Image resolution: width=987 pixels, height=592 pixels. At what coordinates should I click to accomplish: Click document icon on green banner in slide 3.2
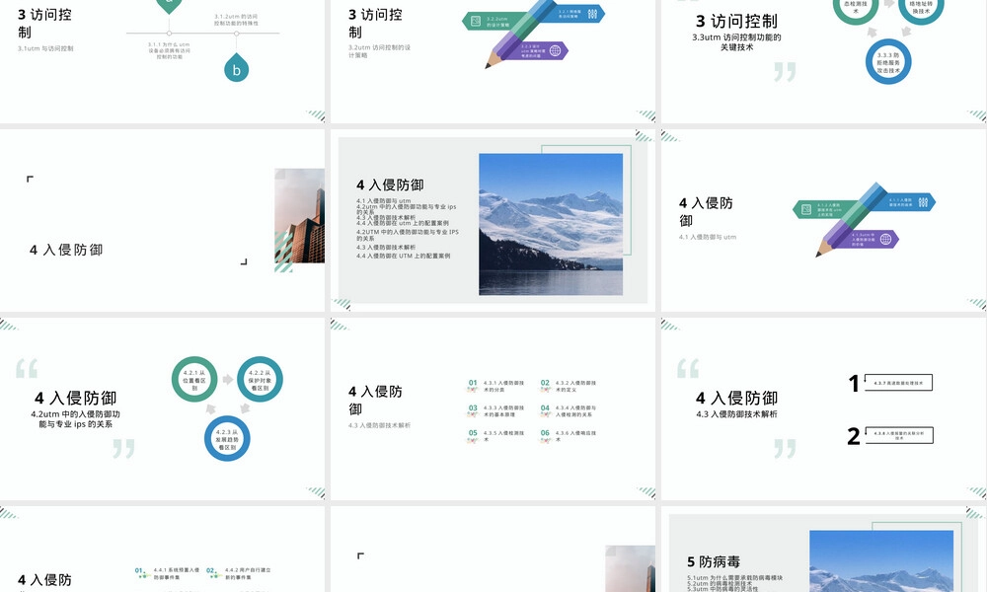point(476,22)
